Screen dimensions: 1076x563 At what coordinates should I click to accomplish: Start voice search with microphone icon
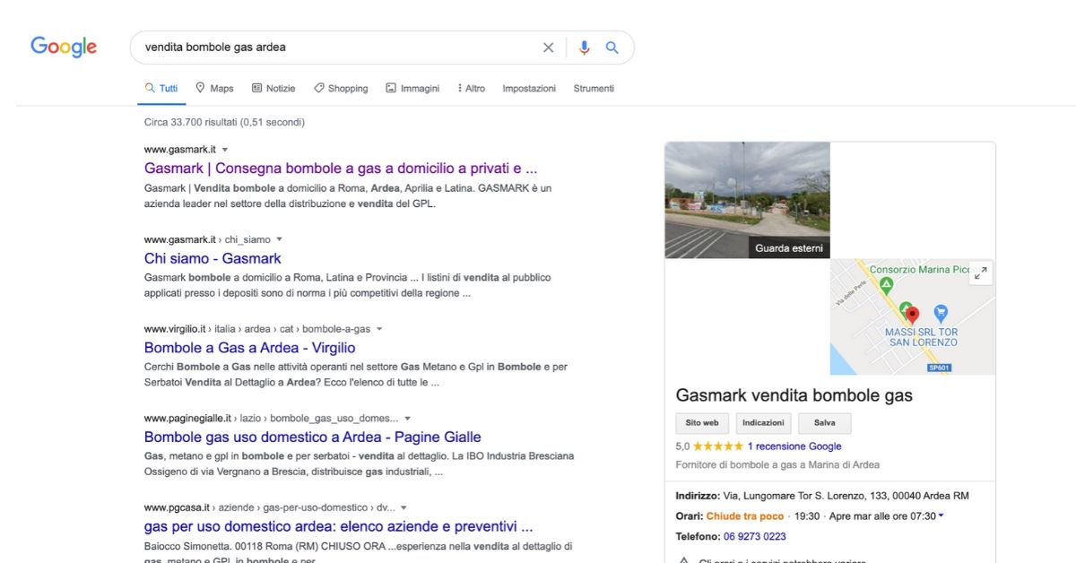click(585, 48)
